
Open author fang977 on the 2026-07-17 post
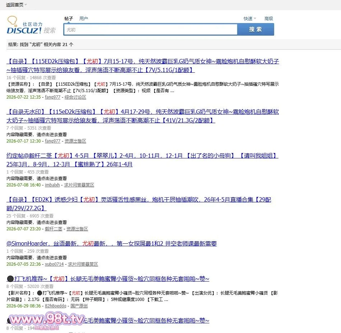tap(52, 141)
